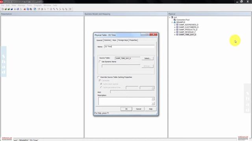This screenshot has width=252, height=141.
Task: Click the SAMP_TIME_DAY_D table icon
Action: tap(177, 34)
